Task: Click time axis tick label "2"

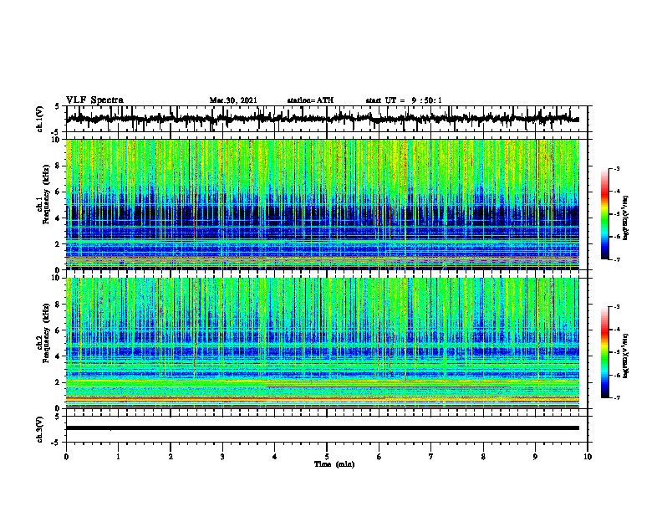Action: pyautogui.click(x=171, y=457)
